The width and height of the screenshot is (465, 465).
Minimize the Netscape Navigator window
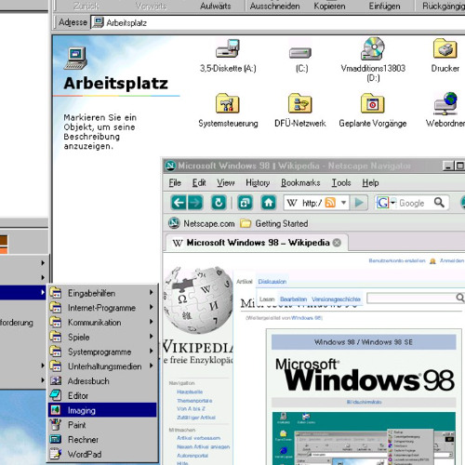point(447,166)
